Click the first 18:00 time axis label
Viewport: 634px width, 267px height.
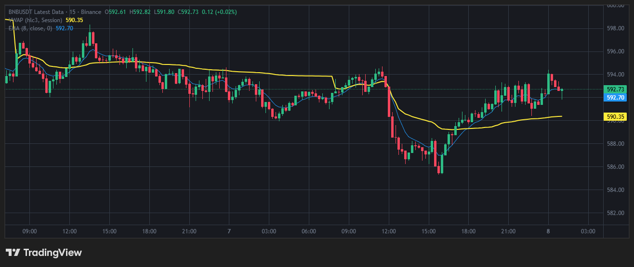click(x=149, y=231)
